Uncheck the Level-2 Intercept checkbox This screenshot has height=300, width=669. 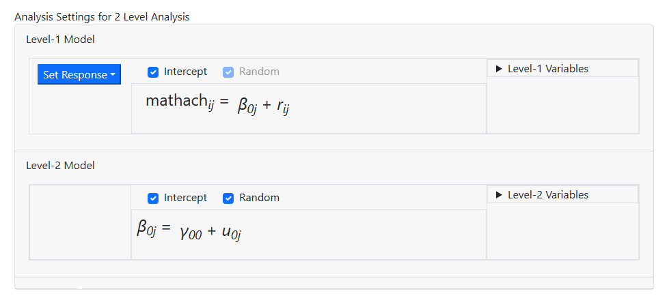pyautogui.click(x=153, y=198)
